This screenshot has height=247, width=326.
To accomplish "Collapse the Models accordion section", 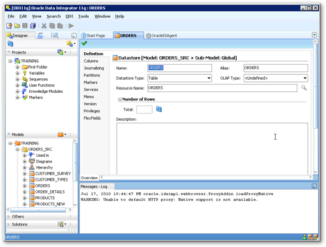I will click(9, 135).
